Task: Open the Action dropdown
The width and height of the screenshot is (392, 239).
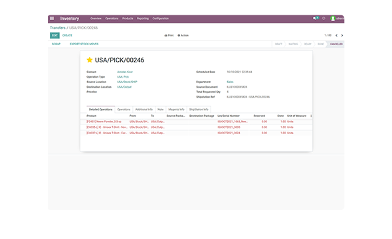Action: [183, 35]
